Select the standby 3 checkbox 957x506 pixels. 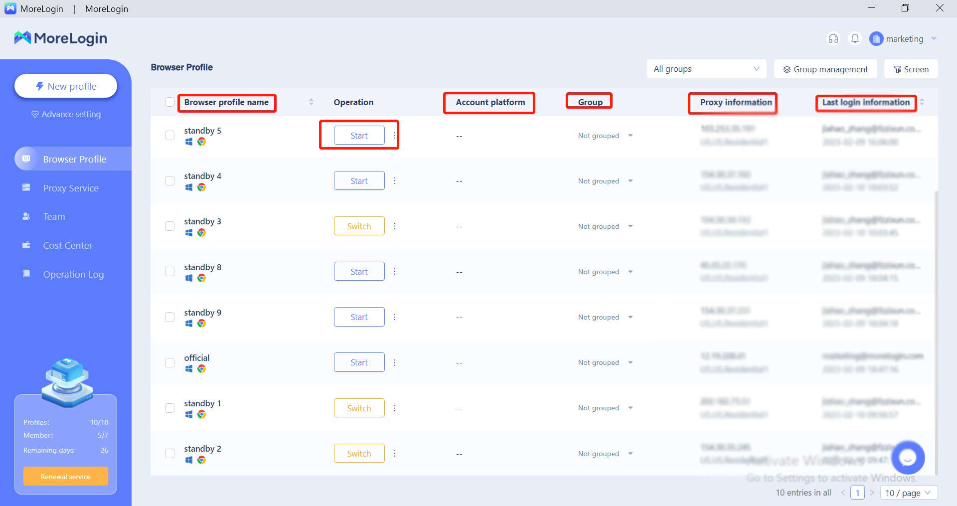click(x=169, y=226)
